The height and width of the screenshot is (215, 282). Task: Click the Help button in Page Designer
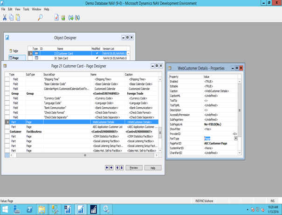(153, 168)
